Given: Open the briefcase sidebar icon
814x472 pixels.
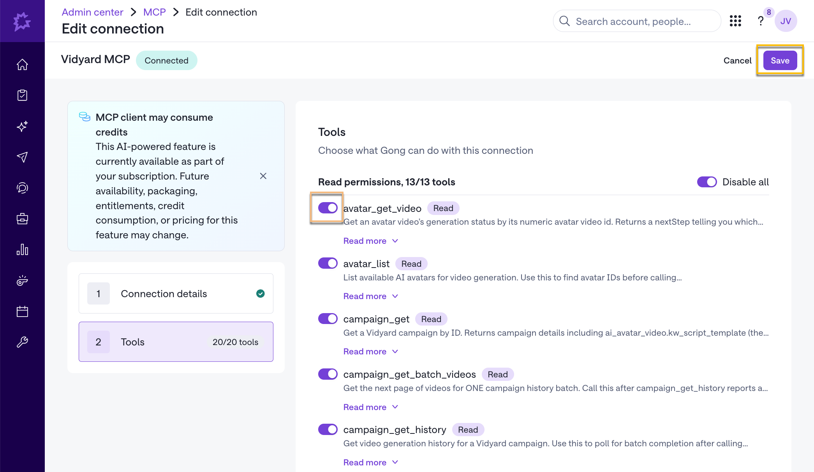Looking at the screenshot, I should [22, 218].
